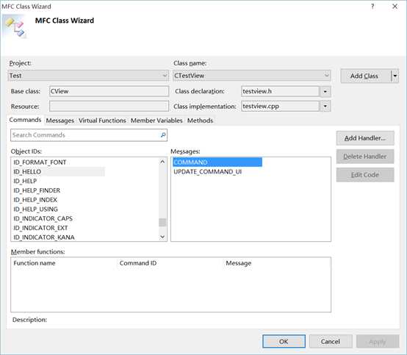Click the Object IDs scrollbar up arrow
Image resolution: width=407 pixels, height=355 pixels.
click(162, 162)
